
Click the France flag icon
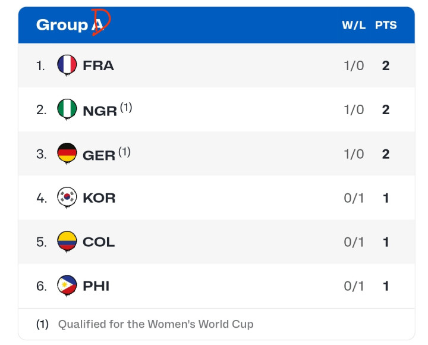click(x=67, y=65)
